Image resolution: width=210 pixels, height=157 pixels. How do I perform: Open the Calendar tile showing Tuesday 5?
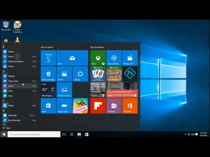click(x=48, y=58)
